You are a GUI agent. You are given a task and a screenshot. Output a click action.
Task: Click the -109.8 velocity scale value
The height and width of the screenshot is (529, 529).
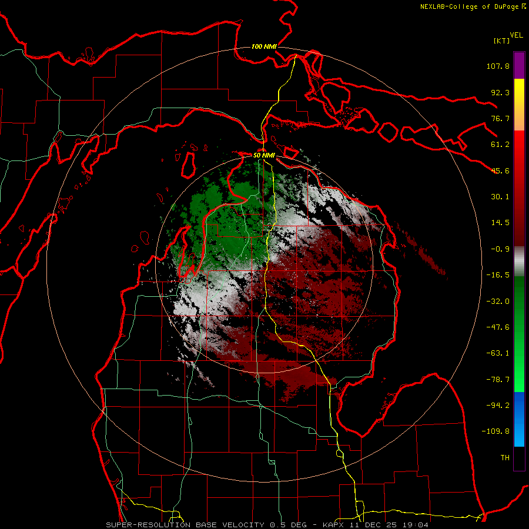[495, 431]
